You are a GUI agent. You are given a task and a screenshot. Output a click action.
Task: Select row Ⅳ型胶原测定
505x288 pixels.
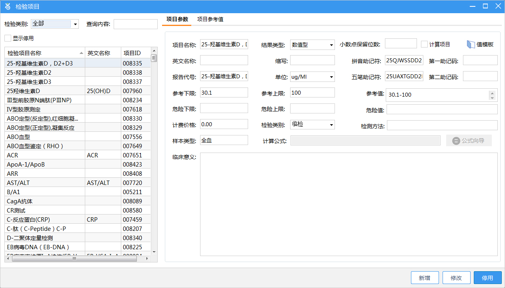point(78,109)
